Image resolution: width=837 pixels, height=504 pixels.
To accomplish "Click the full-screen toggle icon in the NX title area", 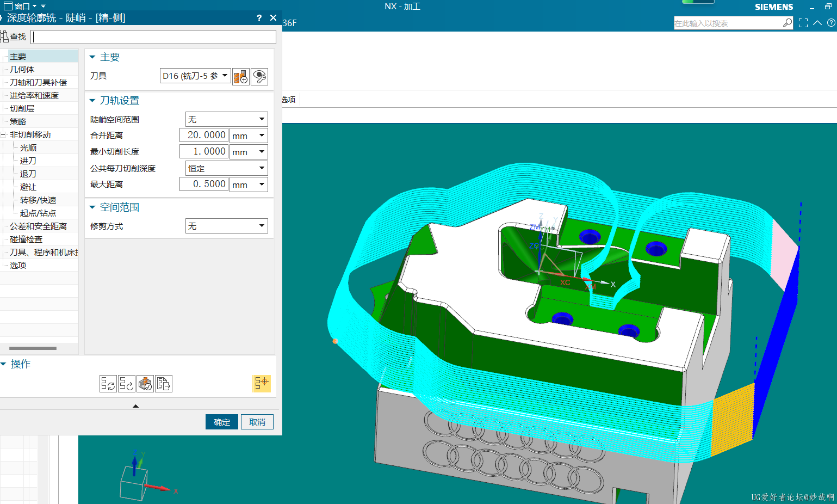I will 803,23.
